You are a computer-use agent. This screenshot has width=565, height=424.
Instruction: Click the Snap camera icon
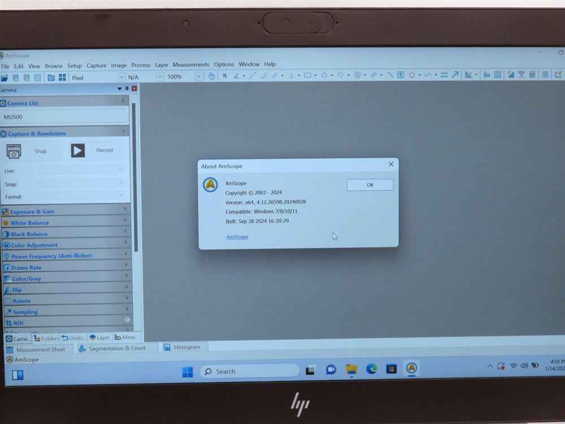click(14, 152)
